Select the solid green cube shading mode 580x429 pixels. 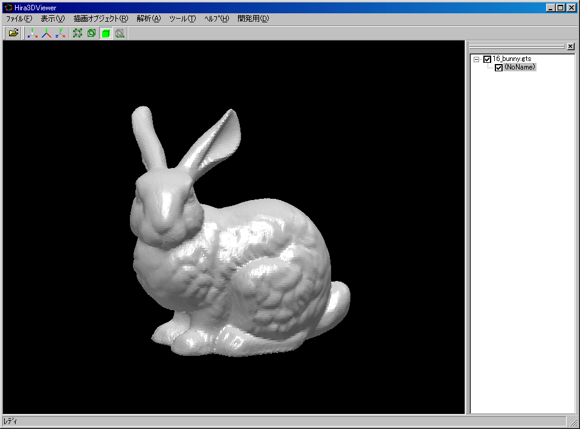[x=106, y=33]
